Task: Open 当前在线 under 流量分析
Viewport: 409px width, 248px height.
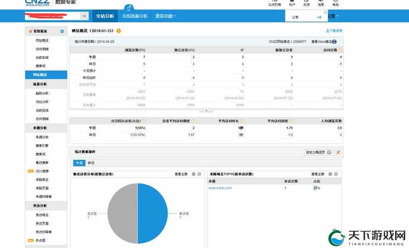Action: (42, 111)
